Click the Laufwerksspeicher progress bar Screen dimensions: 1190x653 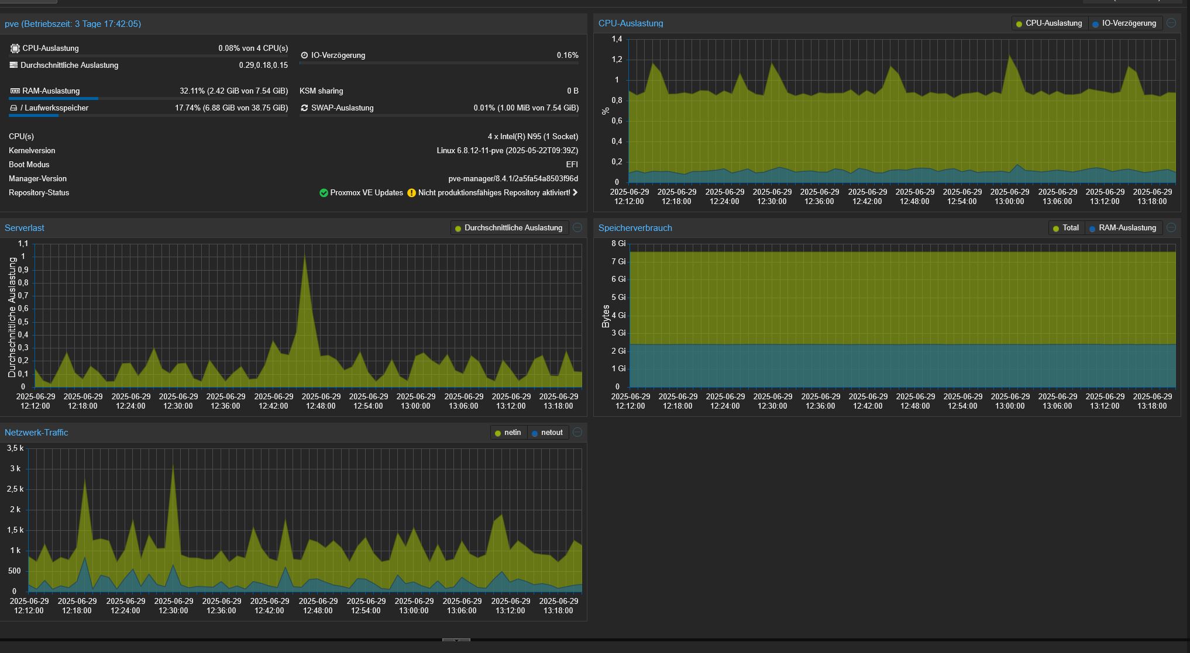(x=149, y=116)
